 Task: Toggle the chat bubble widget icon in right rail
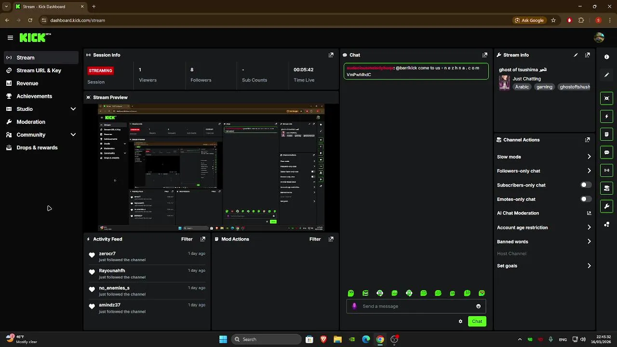click(607, 152)
